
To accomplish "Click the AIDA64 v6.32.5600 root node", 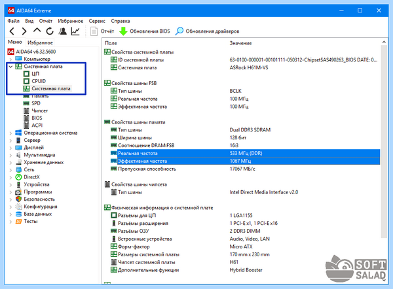I will [36, 52].
